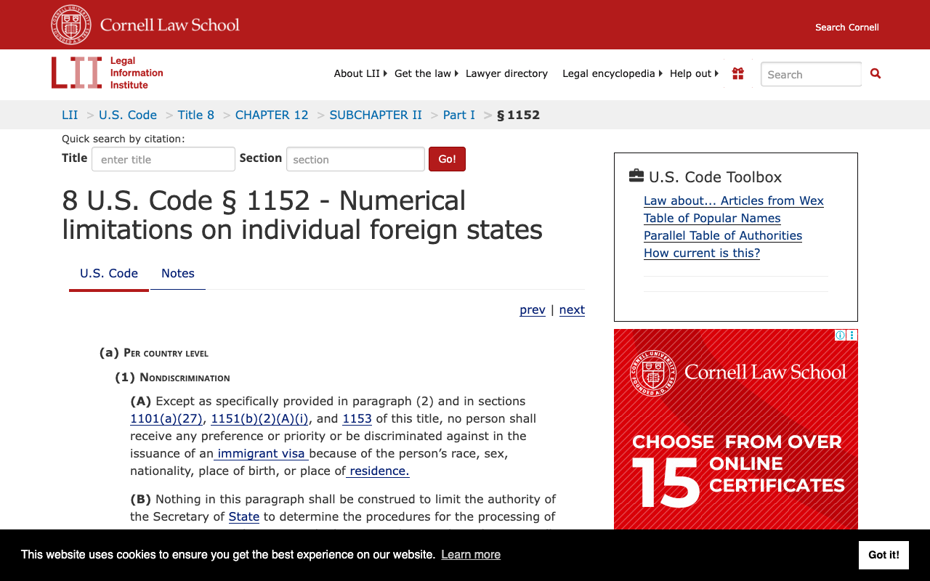Viewport: 930px width, 581px height.
Task: Click the ad info icon on the advertisement
Action: pos(840,335)
